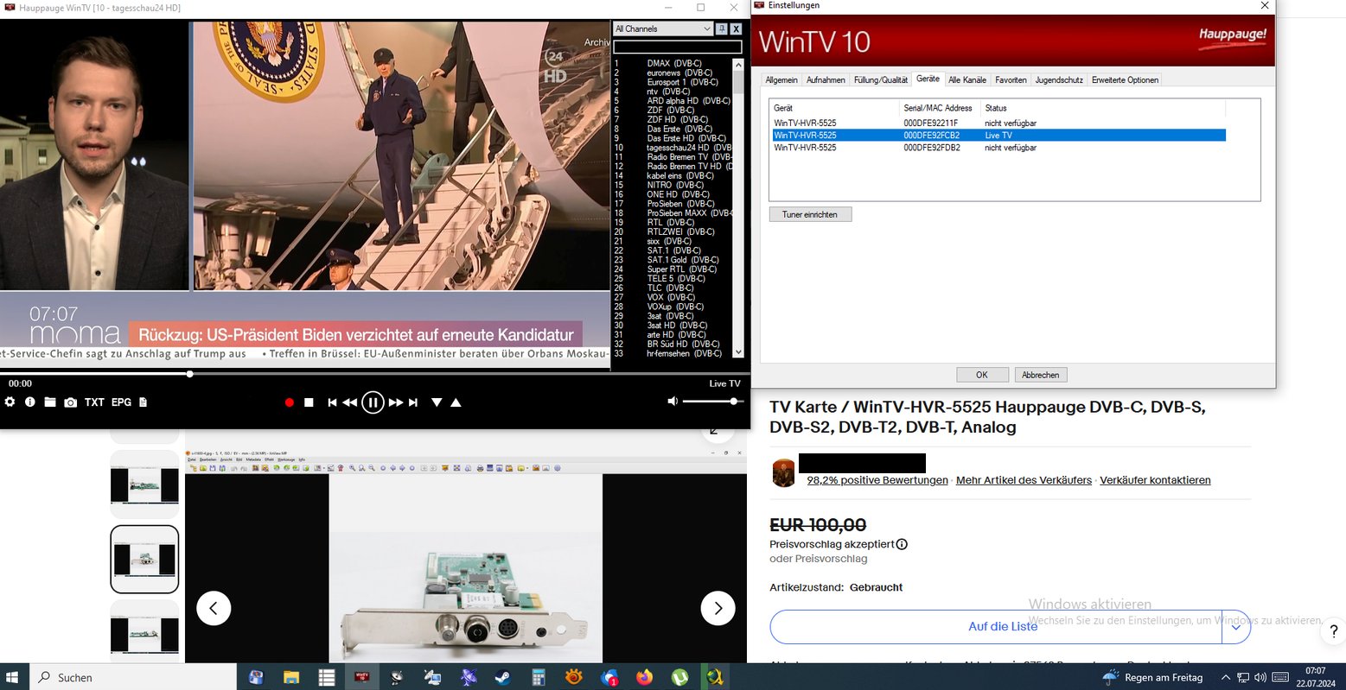Select device with serial 000DFE92FDB2
Viewport: 1346px width, 690px height.
point(998,148)
